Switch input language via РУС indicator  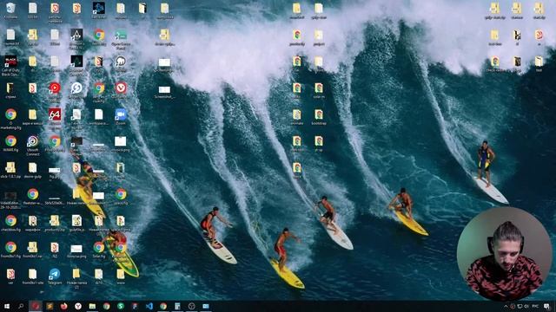click(535, 306)
